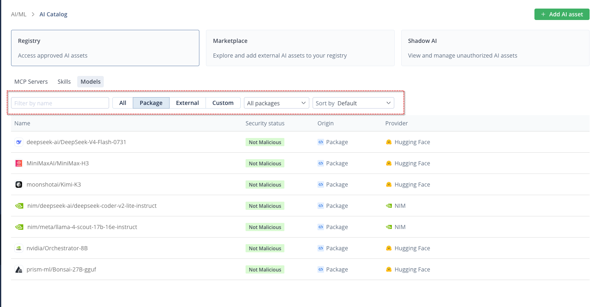
Task: Click Package code icon in deepseek-coder row
Action: (x=321, y=206)
